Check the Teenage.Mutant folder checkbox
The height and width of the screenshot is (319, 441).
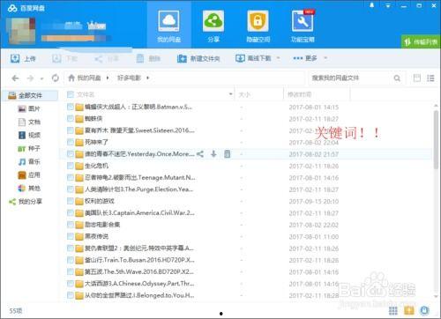tap(71, 177)
